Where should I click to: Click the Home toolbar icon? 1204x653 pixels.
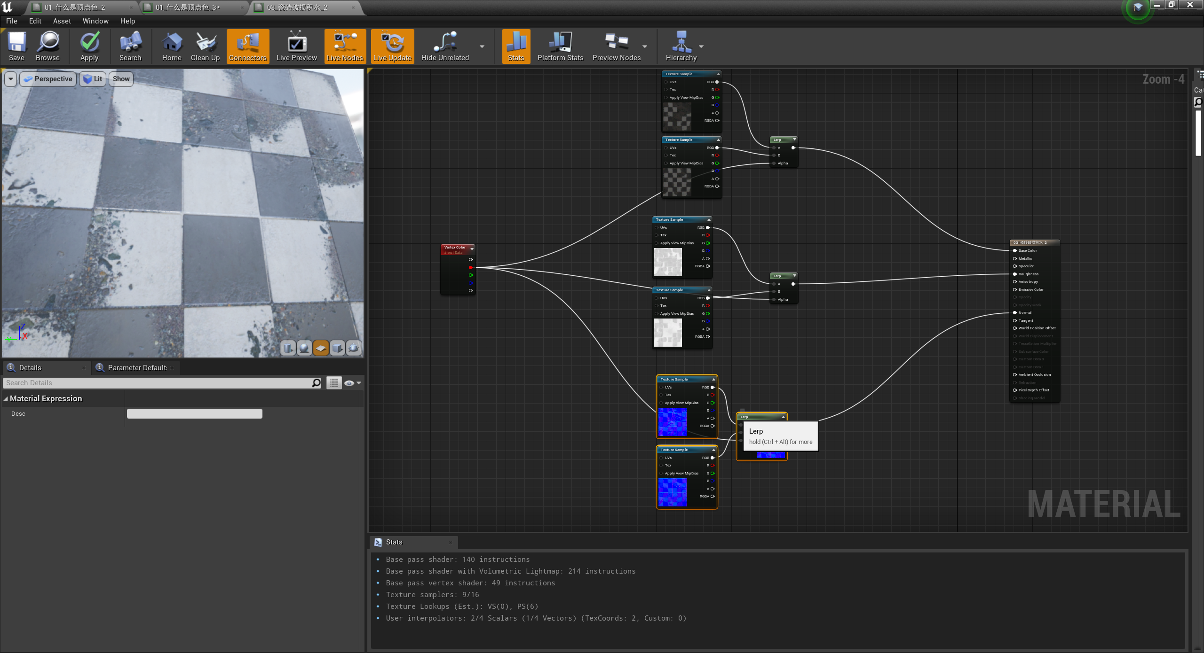click(x=172, y=46)
